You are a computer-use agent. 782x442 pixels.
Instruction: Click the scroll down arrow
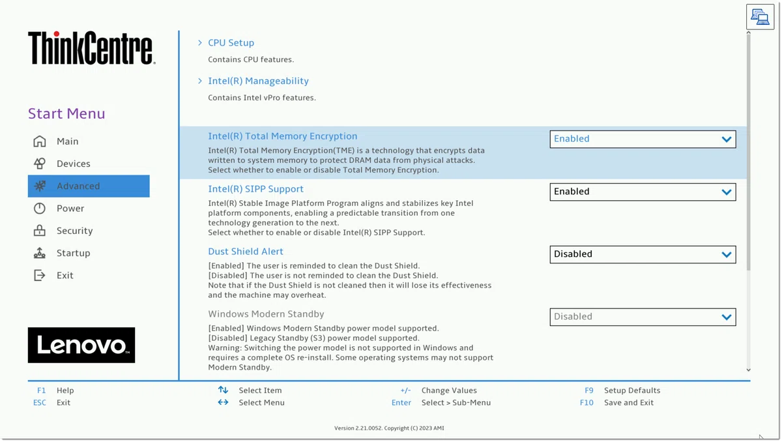pyautogui.click(x=748, y=370)
